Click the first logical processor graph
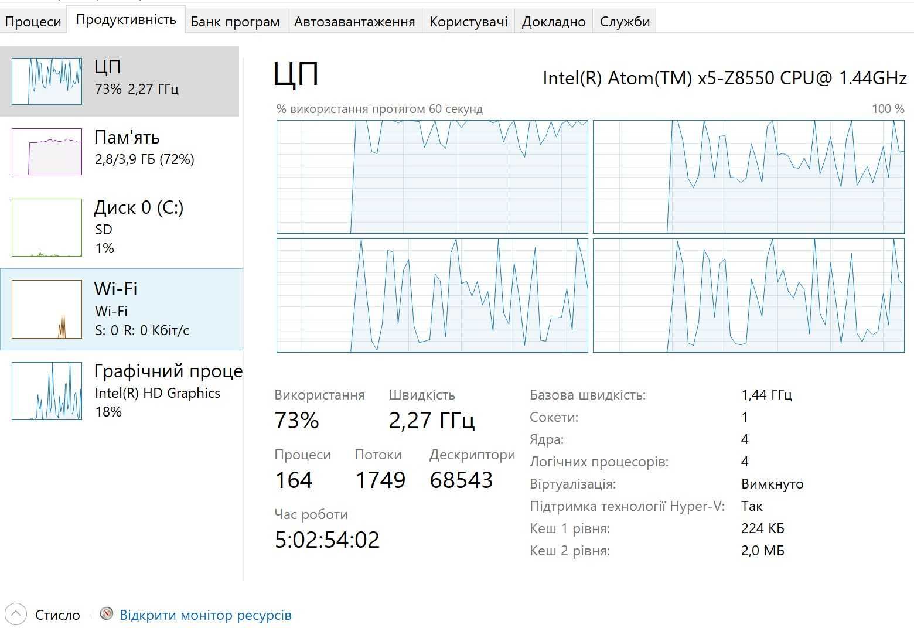This screenshot has height=628, width=914. point(432,177)
